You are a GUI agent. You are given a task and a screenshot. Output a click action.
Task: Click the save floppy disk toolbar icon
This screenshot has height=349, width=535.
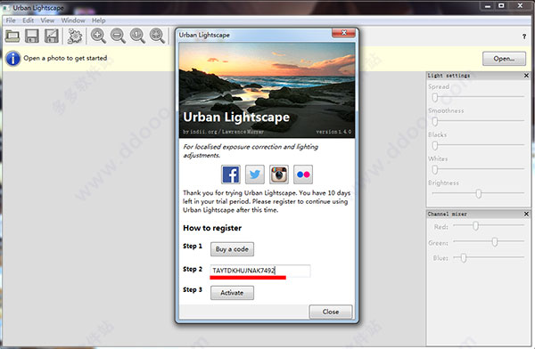tap(32, 36)
